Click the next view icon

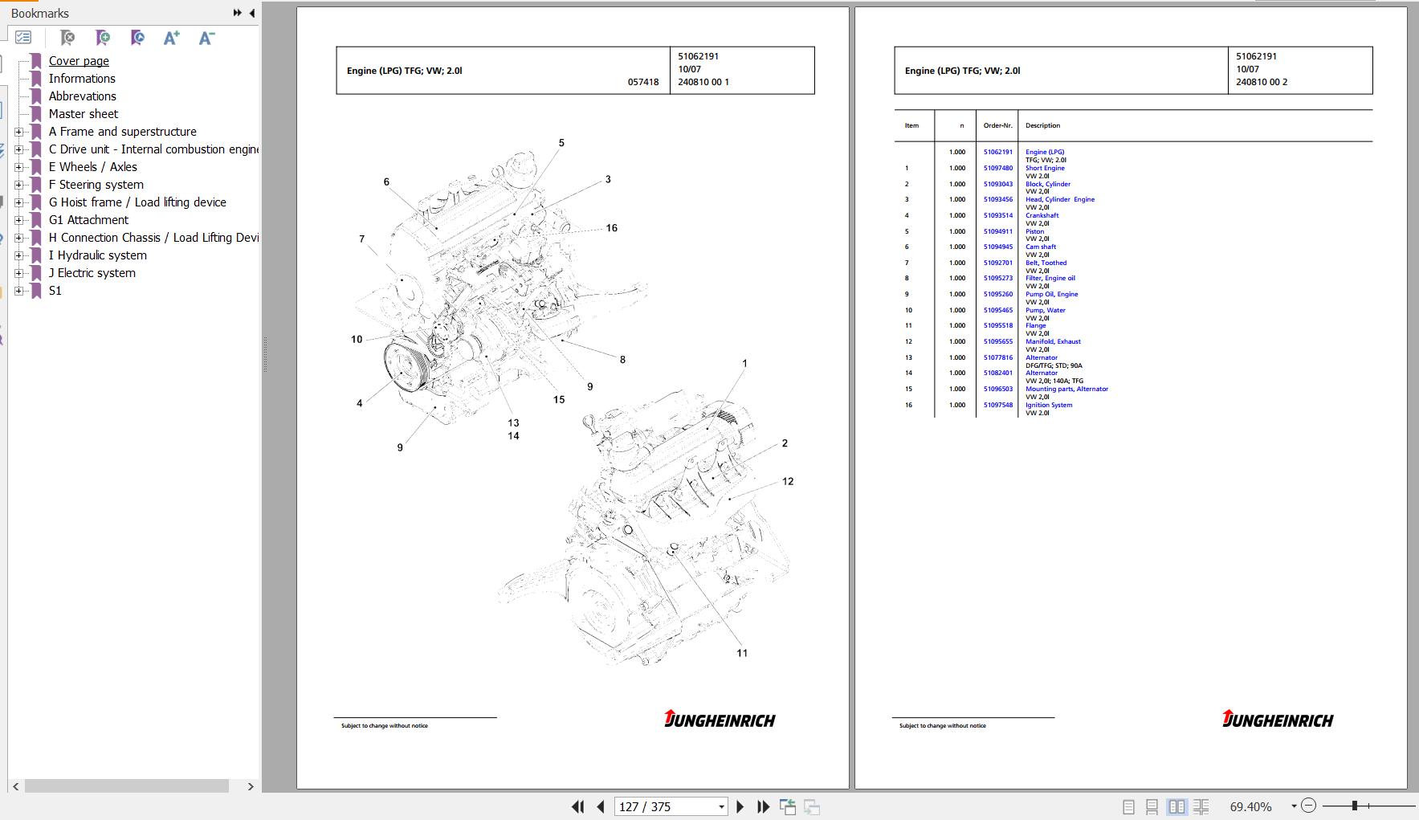pyautogui.click(x=812, y=806)
